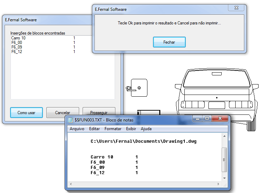
Task: Click the Notepad vertical scrollbar up arrow
Action: 224,136
